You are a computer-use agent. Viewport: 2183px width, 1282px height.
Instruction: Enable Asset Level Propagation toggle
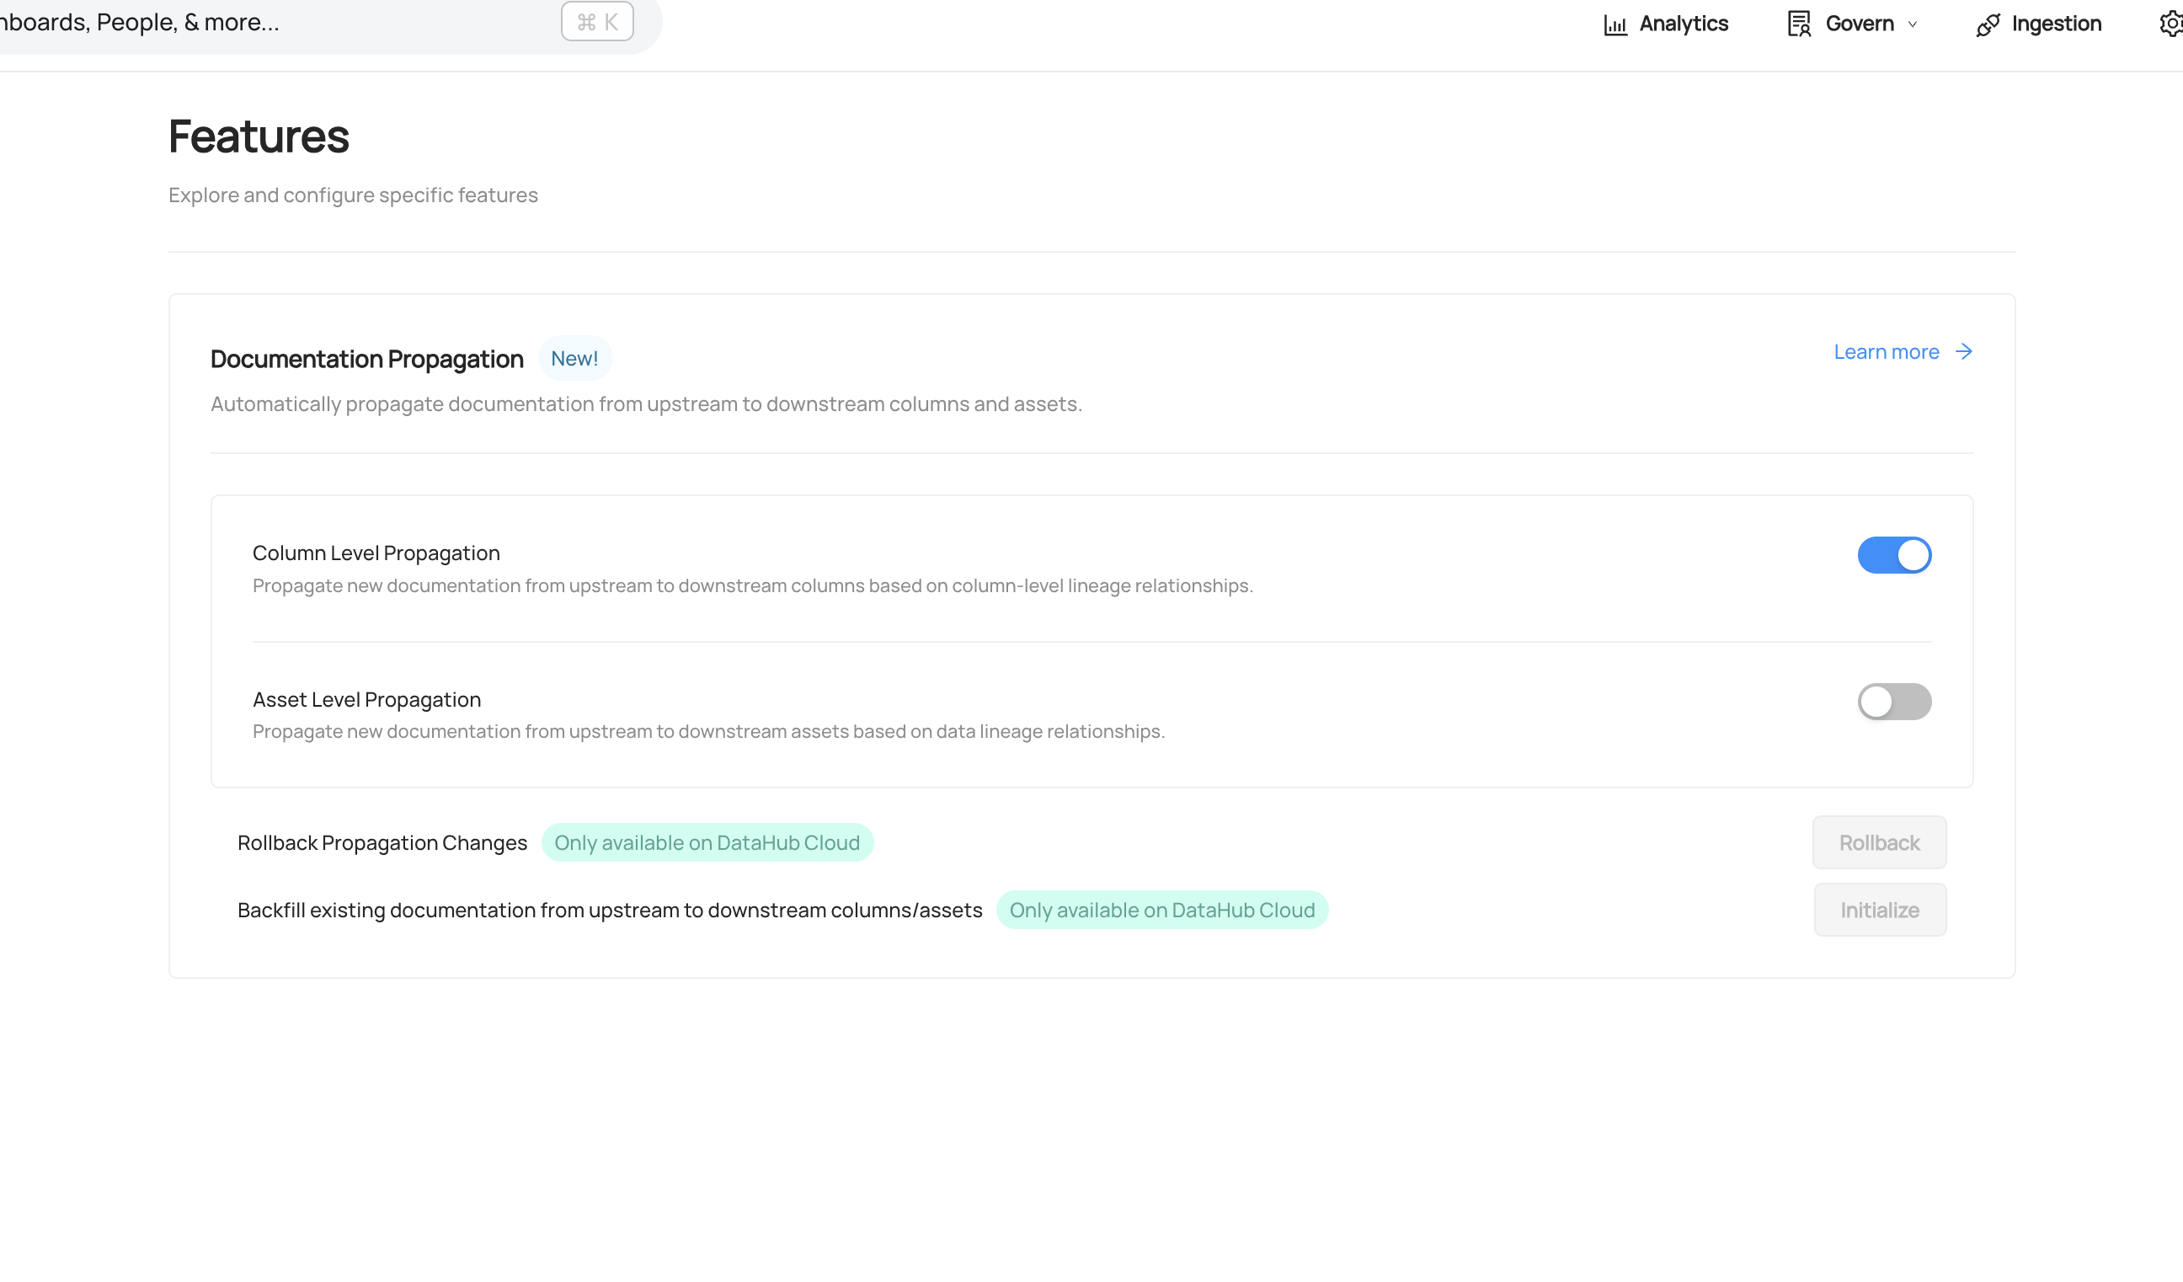point(1893,702)
